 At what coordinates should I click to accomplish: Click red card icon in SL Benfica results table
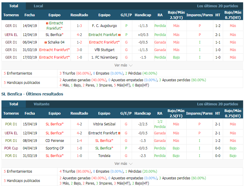[119, 133]
